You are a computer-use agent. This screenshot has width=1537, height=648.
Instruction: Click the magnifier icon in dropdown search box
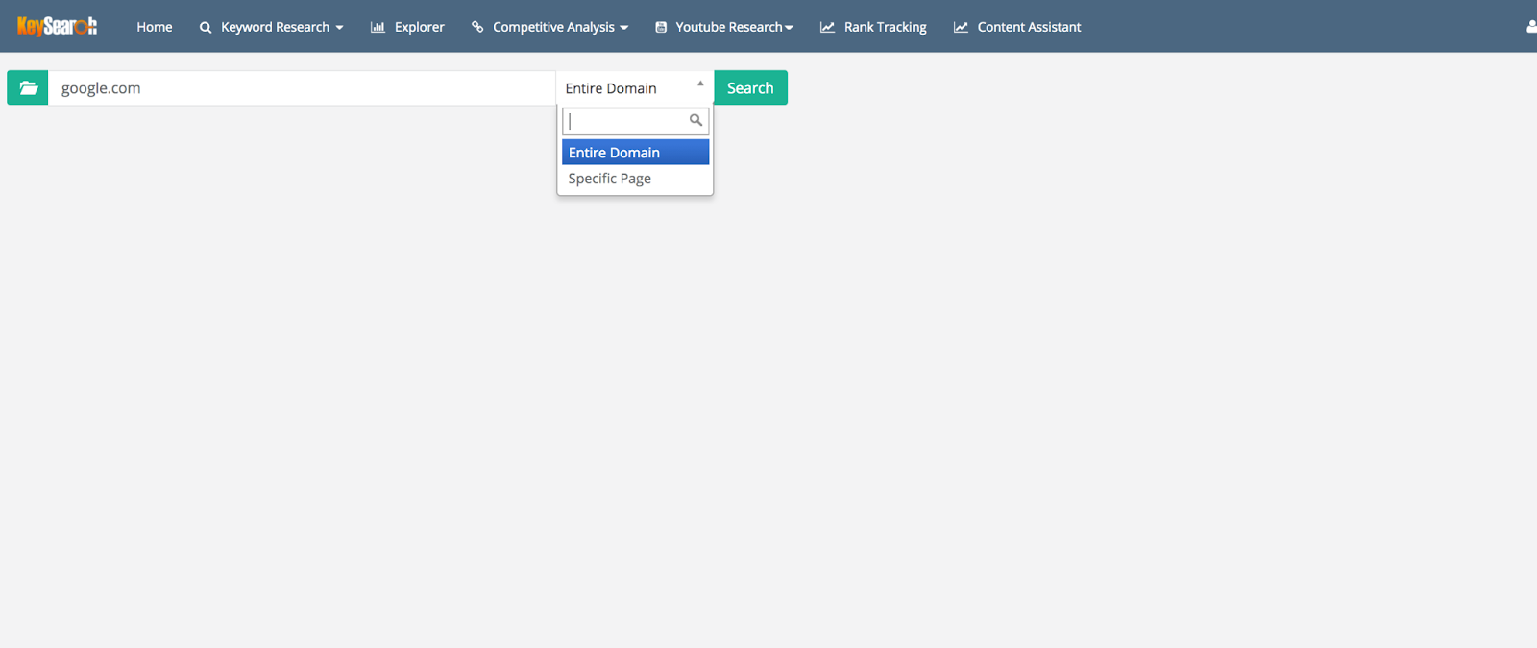click(695, 120)
